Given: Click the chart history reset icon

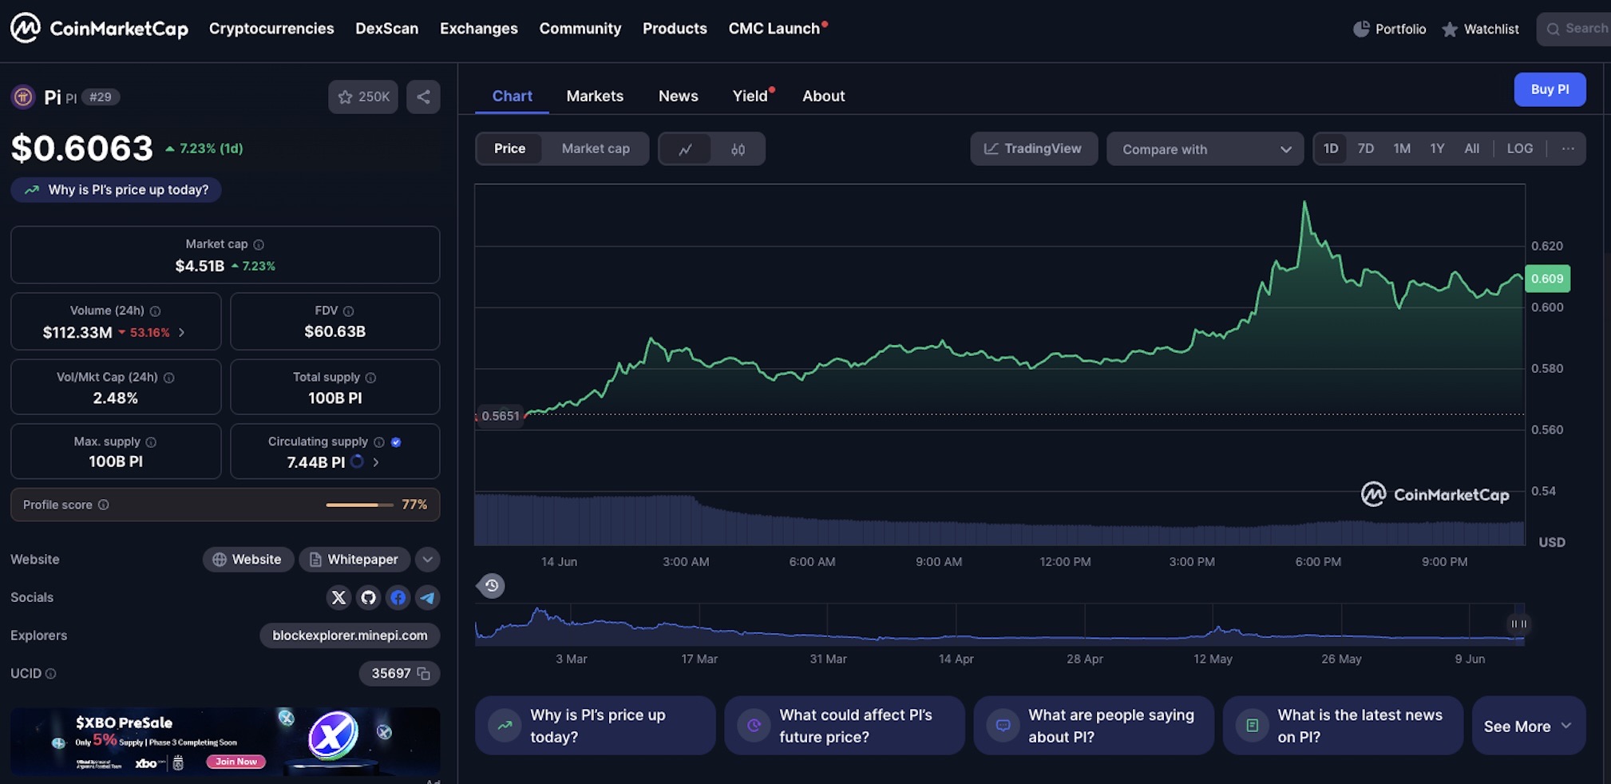Looking at the screenshot, I should pos(491,586).
